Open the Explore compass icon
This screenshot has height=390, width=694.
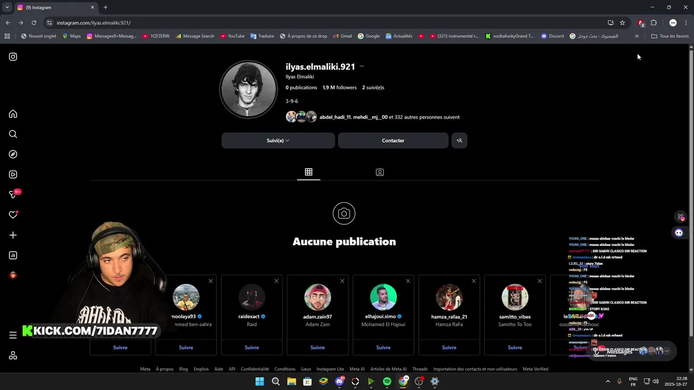pos(13,154)
